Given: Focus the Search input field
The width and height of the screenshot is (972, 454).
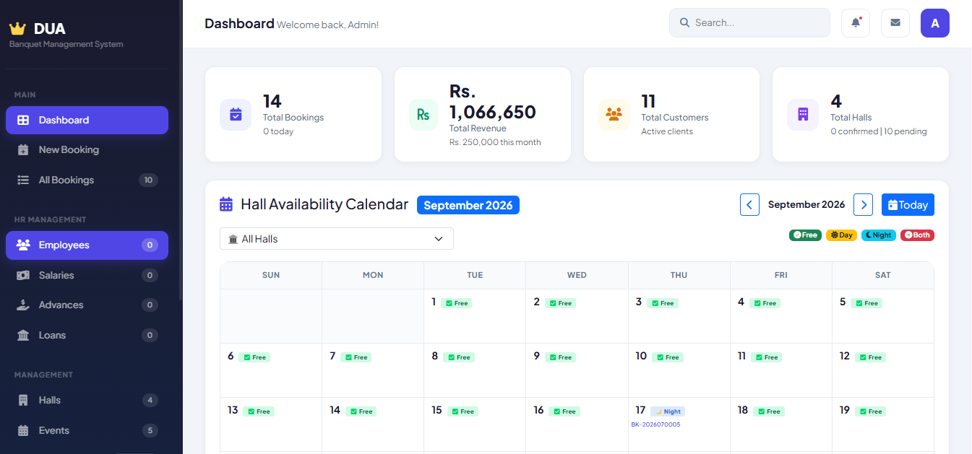Looking at the screenshot, I should click(x=749, y=22).
